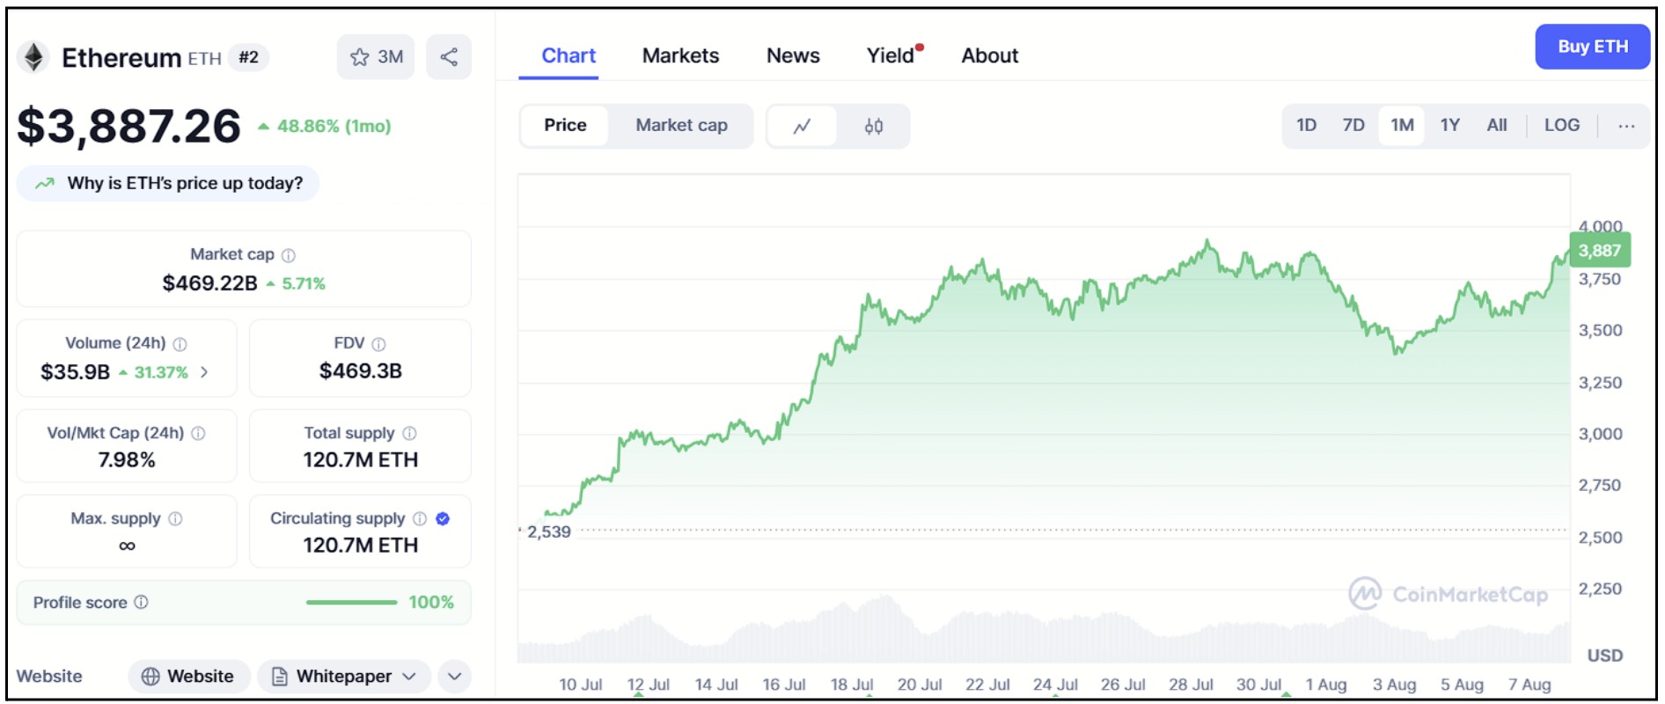Open Volume (24h) info icon
The width and height of the screenshot is (1665, 704).
(180, 344)
